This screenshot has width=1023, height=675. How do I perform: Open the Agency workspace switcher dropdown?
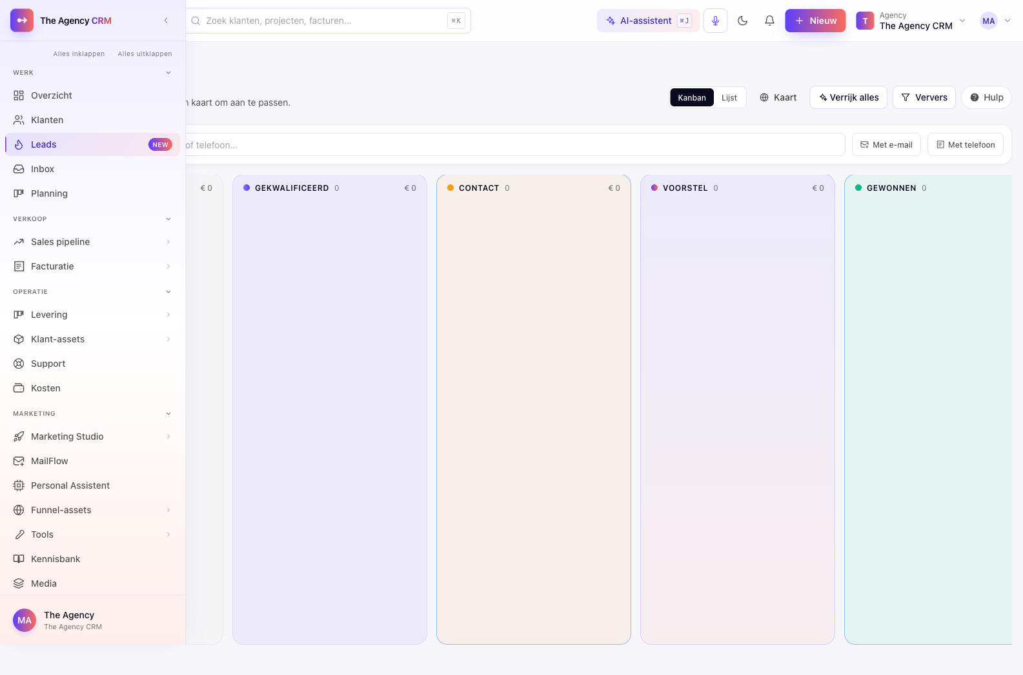pyautogui.click(x=911, y=21)
